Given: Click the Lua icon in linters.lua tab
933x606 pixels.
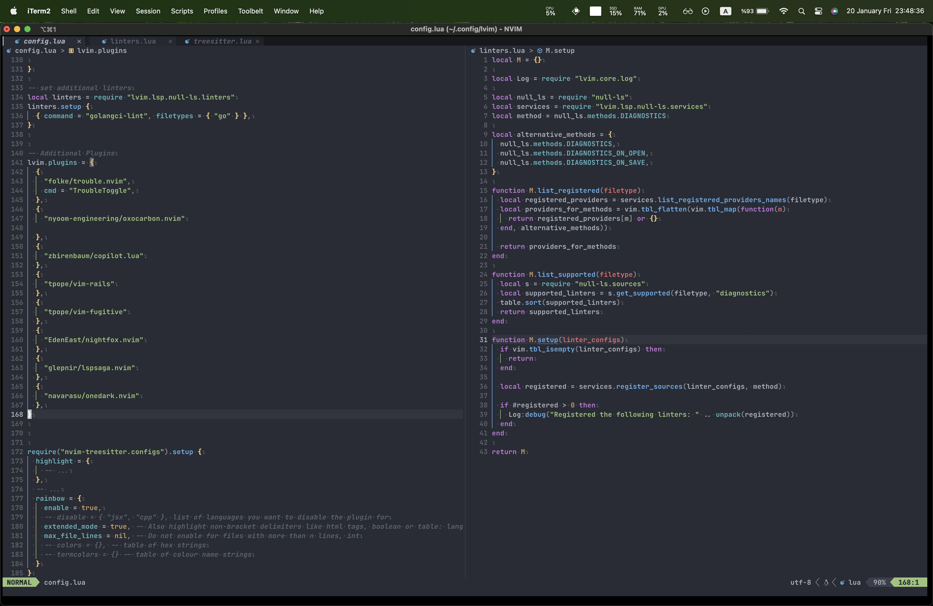Looking at the screenshot, I should [x=104, y=41].
